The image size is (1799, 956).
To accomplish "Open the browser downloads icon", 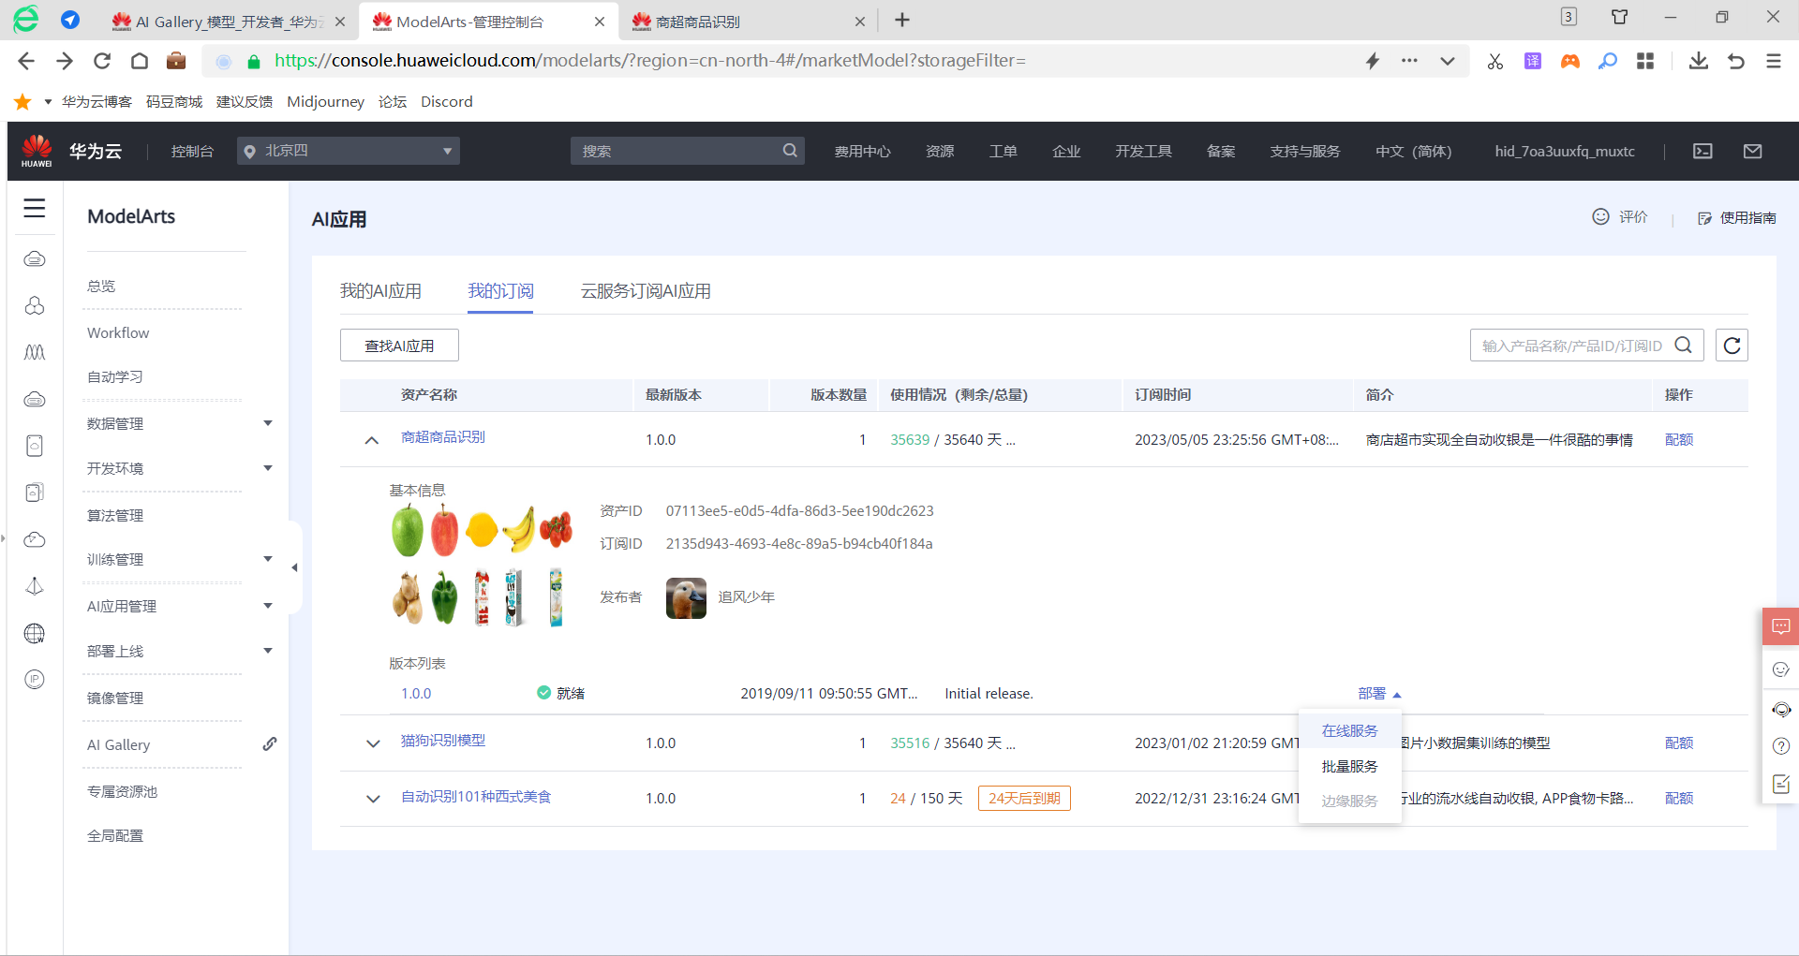I will click(x=1698, y=61).
